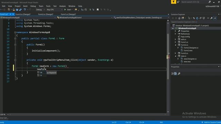
Task: Click the Comment Out Lines toolbar icon
Action: tap(90, 10)
